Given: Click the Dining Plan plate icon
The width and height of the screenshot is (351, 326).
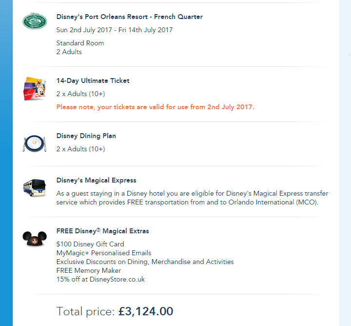Looking at the screenshot, I should click(x=34, y=143).
